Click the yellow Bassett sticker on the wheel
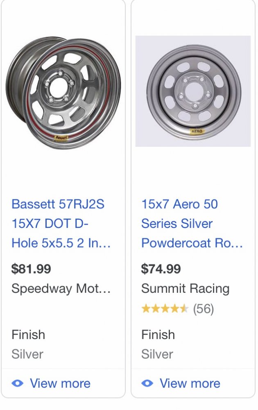This screenshot has width=258, height=410. 61,137
